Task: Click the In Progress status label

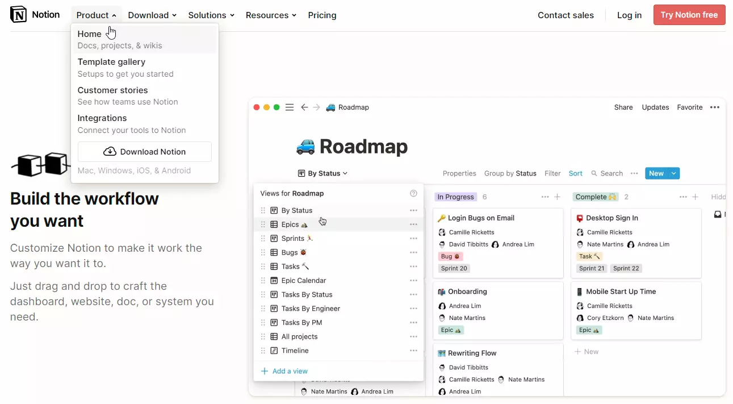Action: [455, 197]
